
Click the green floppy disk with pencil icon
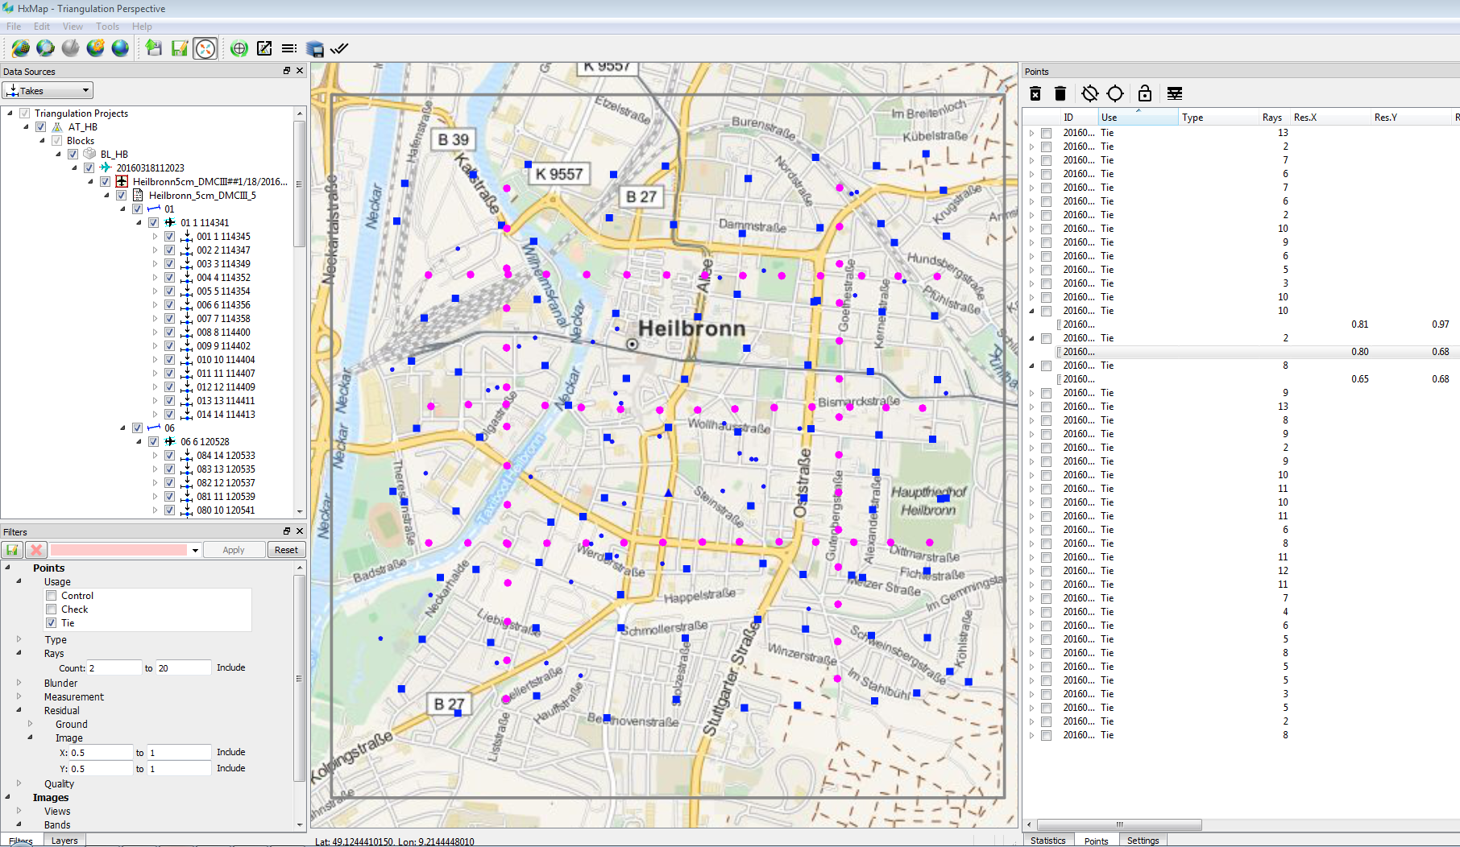[x=179, y=48]
